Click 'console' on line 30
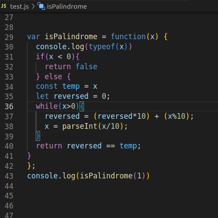 click(51, 47)
